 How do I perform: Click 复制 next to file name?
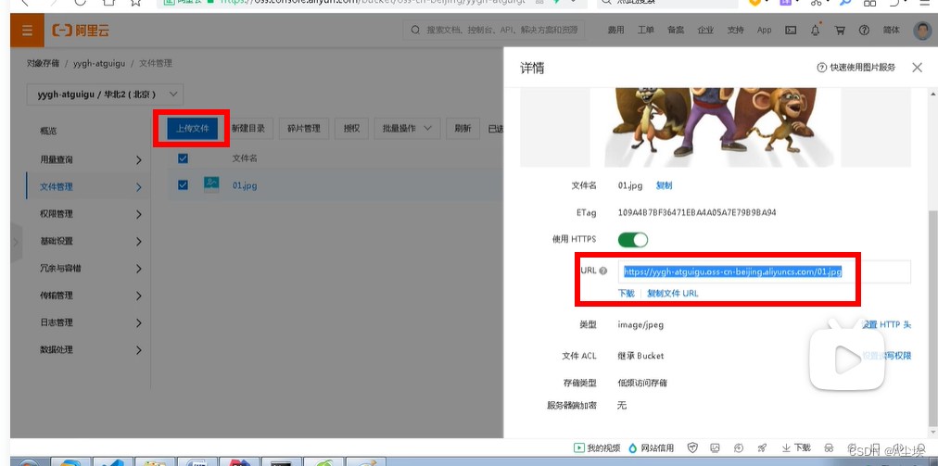664,185
